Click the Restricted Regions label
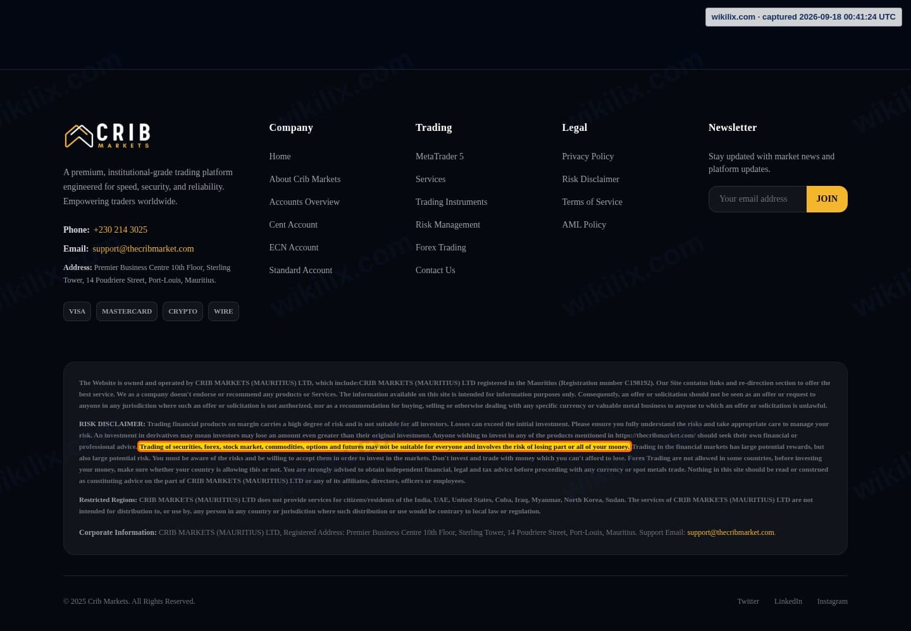The height and width of the screenshot is (631, 911). (108, 499)
